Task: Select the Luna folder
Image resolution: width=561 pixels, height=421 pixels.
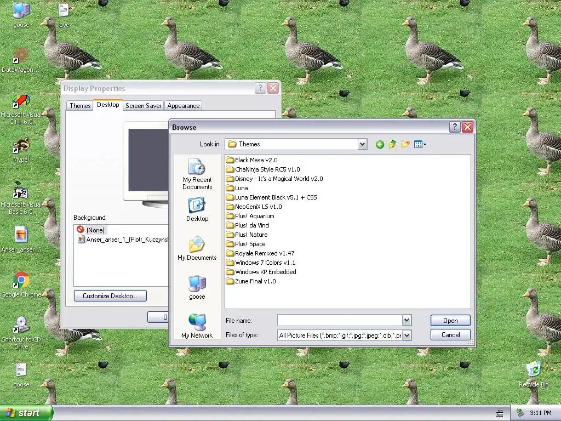Action: [x=237, y=188]
